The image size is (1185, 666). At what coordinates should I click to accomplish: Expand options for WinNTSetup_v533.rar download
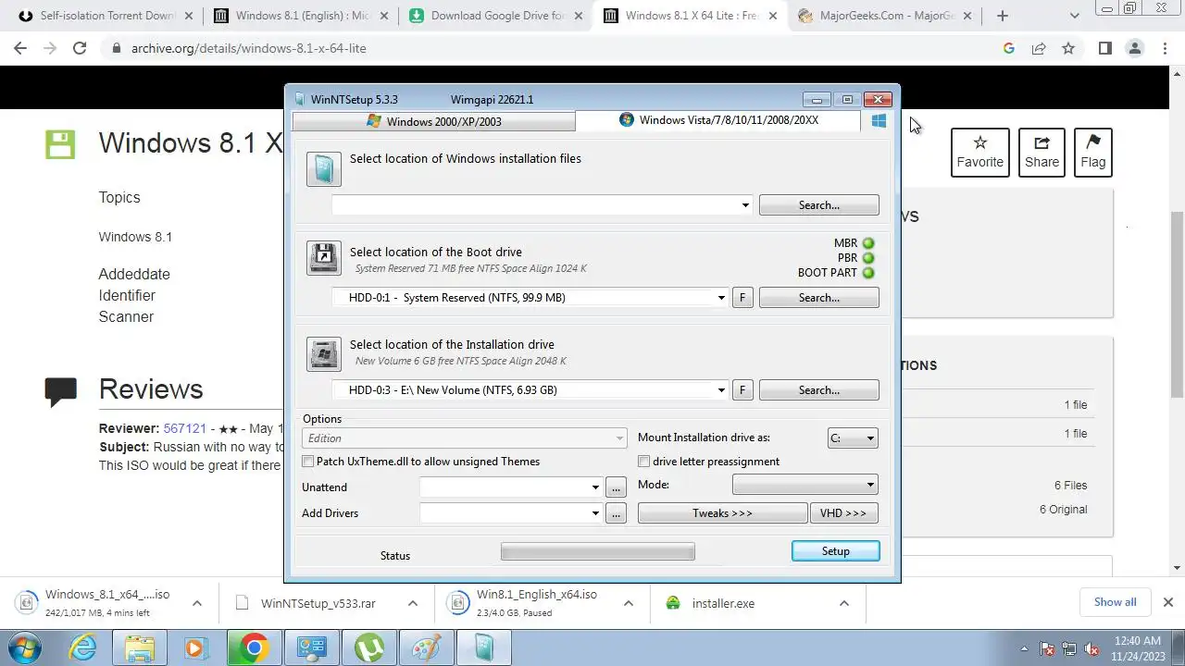tap(412, 603)
